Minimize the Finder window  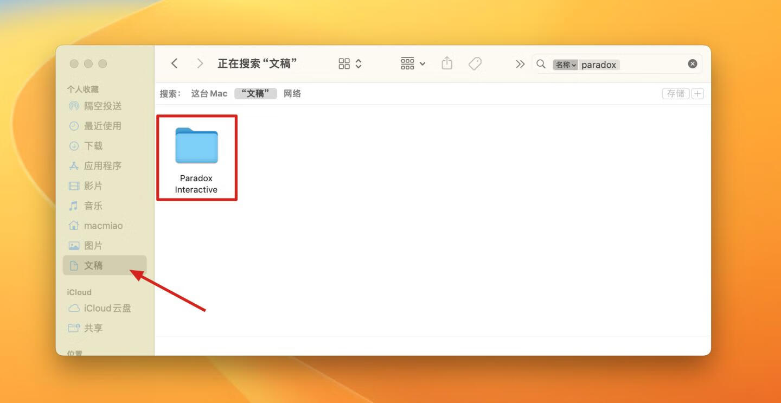click(x=88, y=64)
